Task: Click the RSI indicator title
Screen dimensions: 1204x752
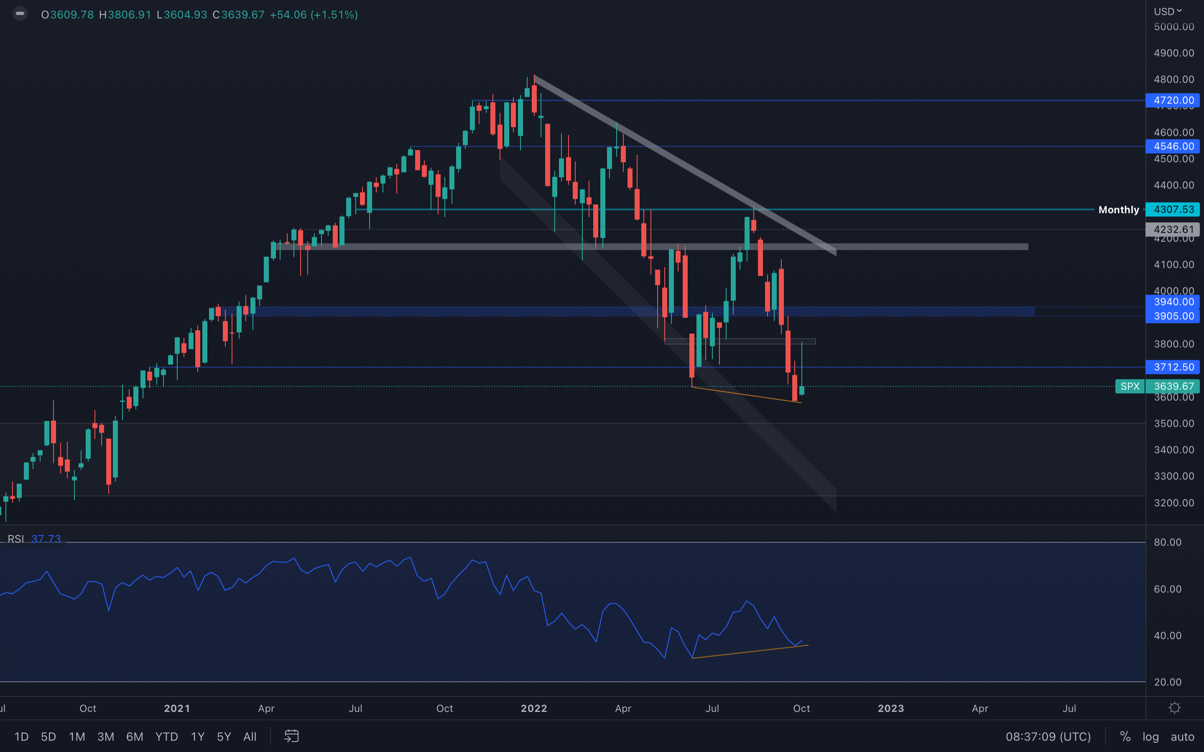Action: point(15,539)
